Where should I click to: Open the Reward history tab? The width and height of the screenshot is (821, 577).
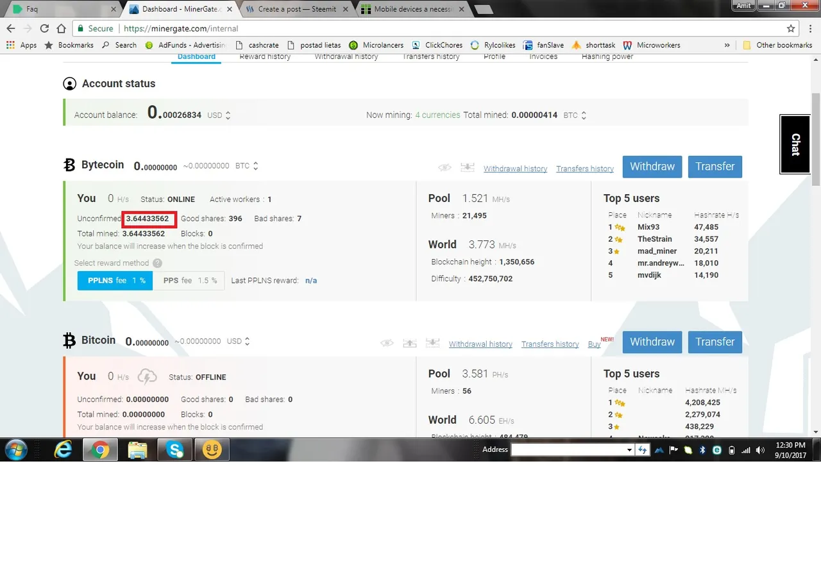(265, 56)
